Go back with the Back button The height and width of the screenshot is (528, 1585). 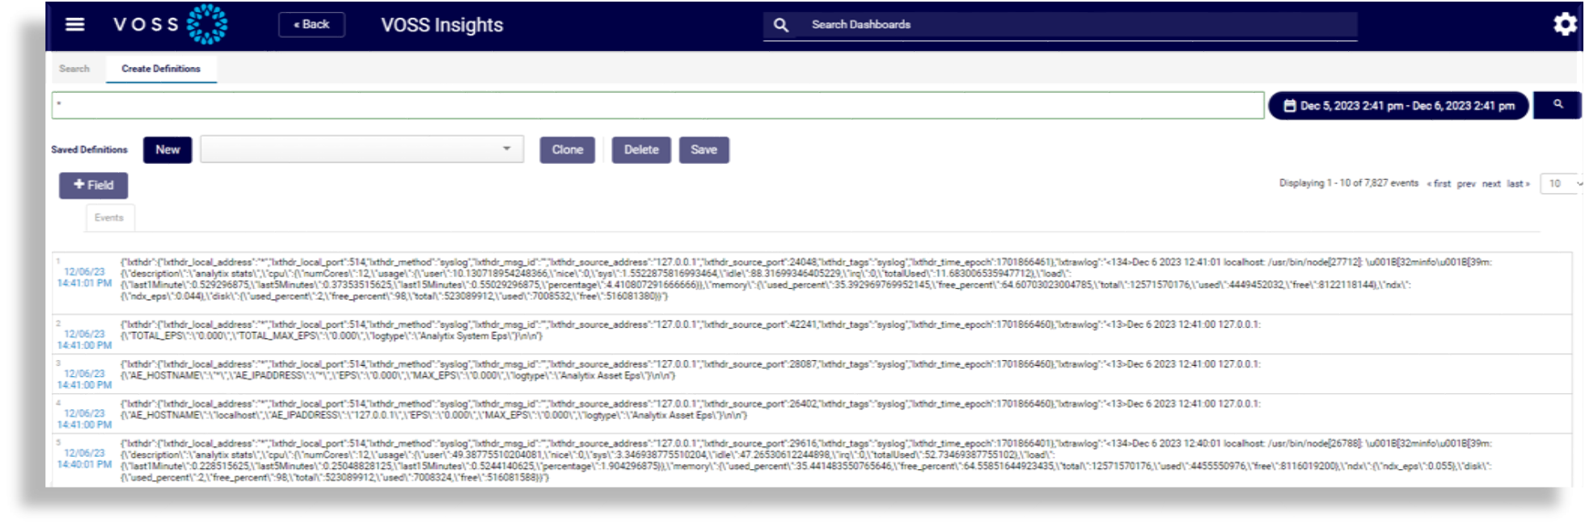pyautogui.click(x=311, y=24)
